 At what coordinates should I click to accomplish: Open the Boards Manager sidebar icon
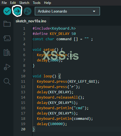click(7, 38)
